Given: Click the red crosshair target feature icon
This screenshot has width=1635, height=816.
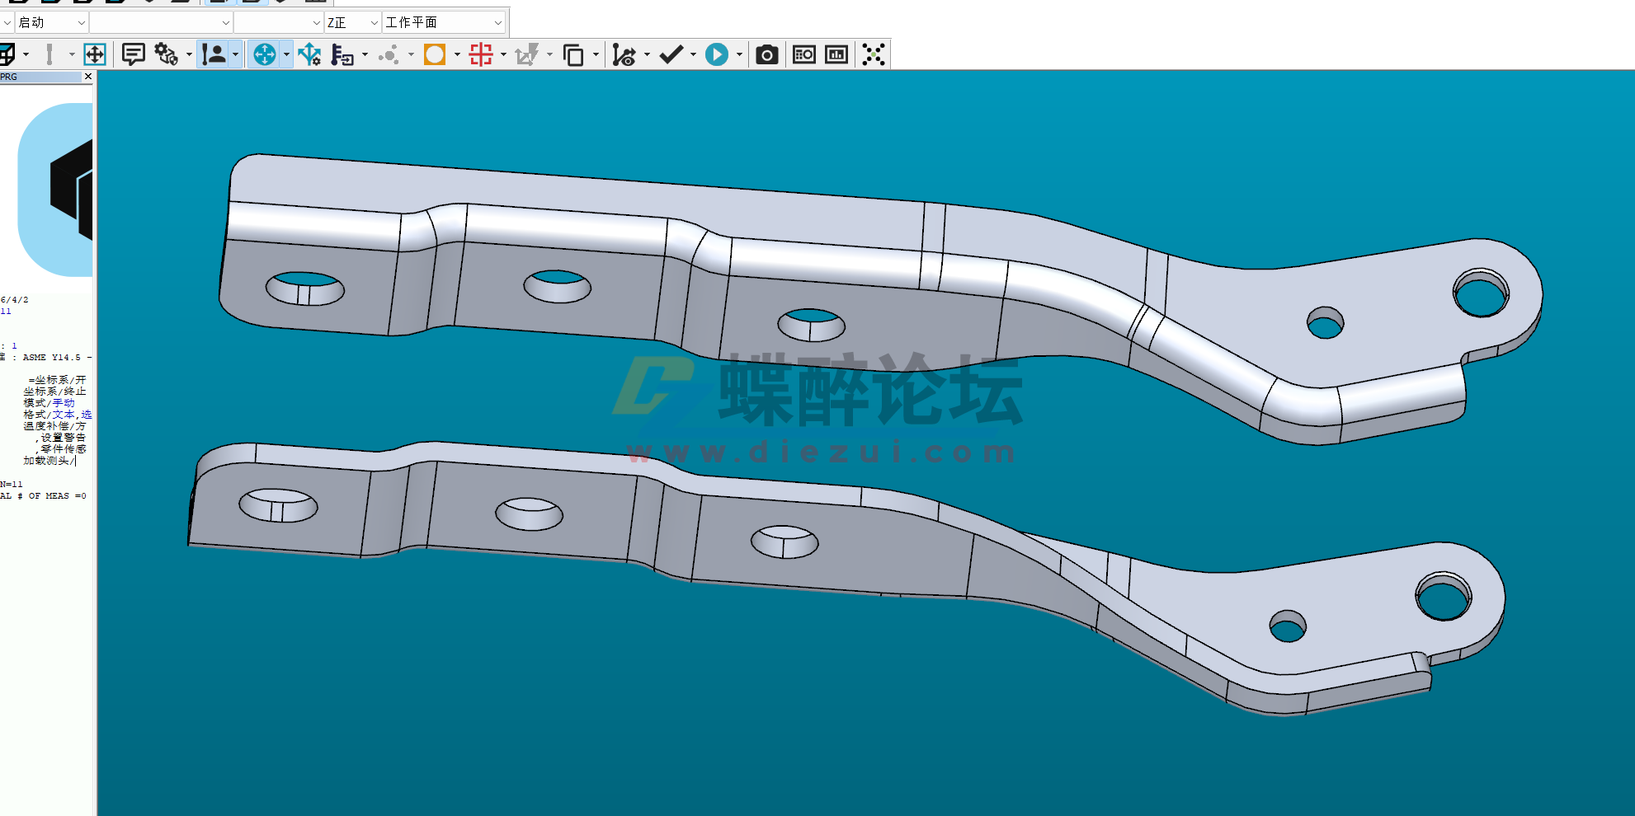Looking at the screenshot, I should pyautogui.click(x=481, y=54).
